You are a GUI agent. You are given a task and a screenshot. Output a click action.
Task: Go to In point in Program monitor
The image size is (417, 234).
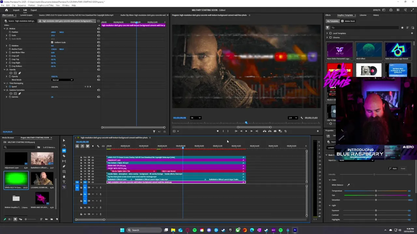pyautogui.click(x=236, y=131)
